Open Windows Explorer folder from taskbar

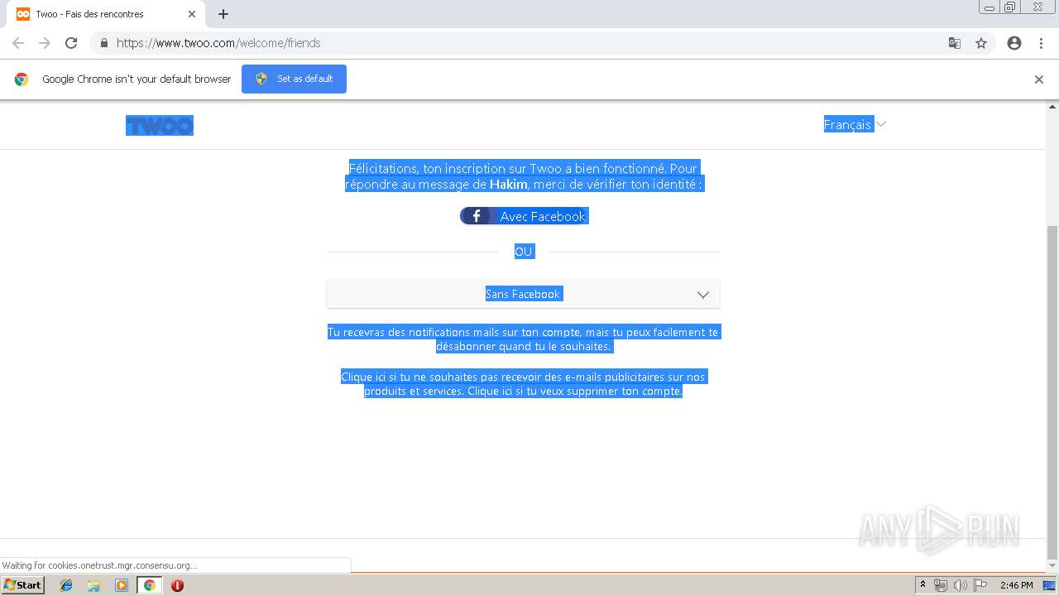tap(93, 585)
